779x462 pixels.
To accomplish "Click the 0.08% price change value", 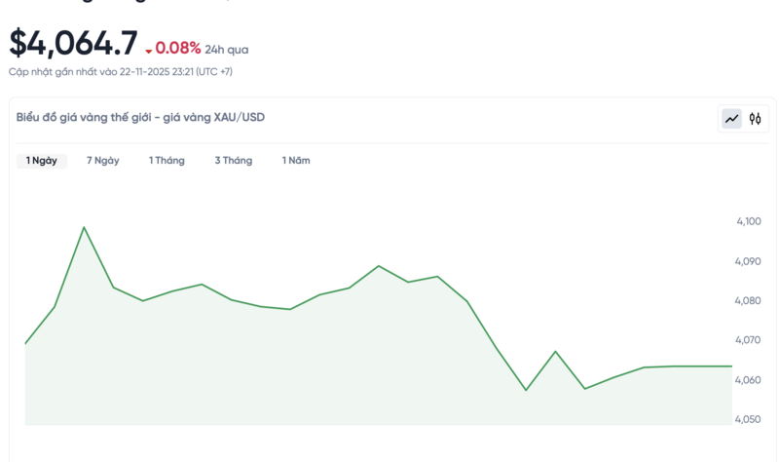I will tap(178, 48).
